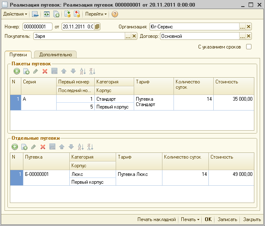The image size is (265, 226).
Task: Clear the Договор field
Action: pos(249,36)
